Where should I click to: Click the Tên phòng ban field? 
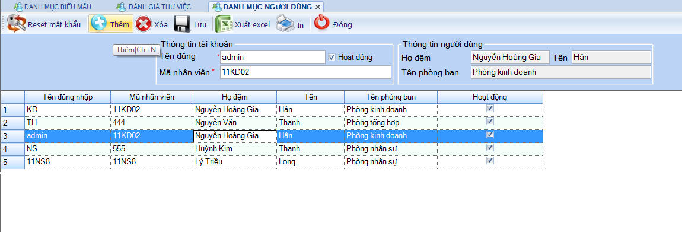561,72
